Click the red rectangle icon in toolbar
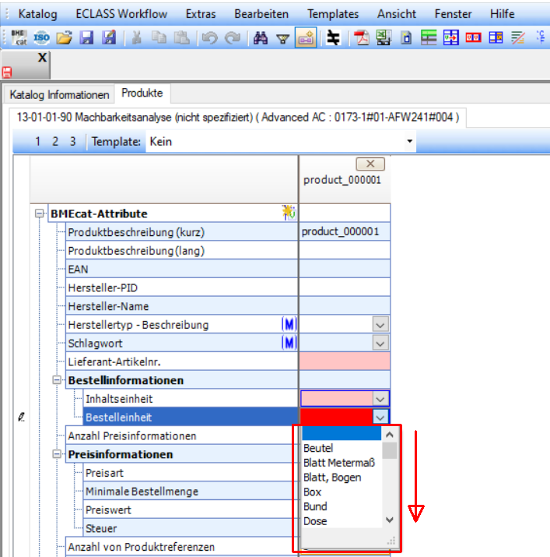550x557 pixels. click(473, 37)
